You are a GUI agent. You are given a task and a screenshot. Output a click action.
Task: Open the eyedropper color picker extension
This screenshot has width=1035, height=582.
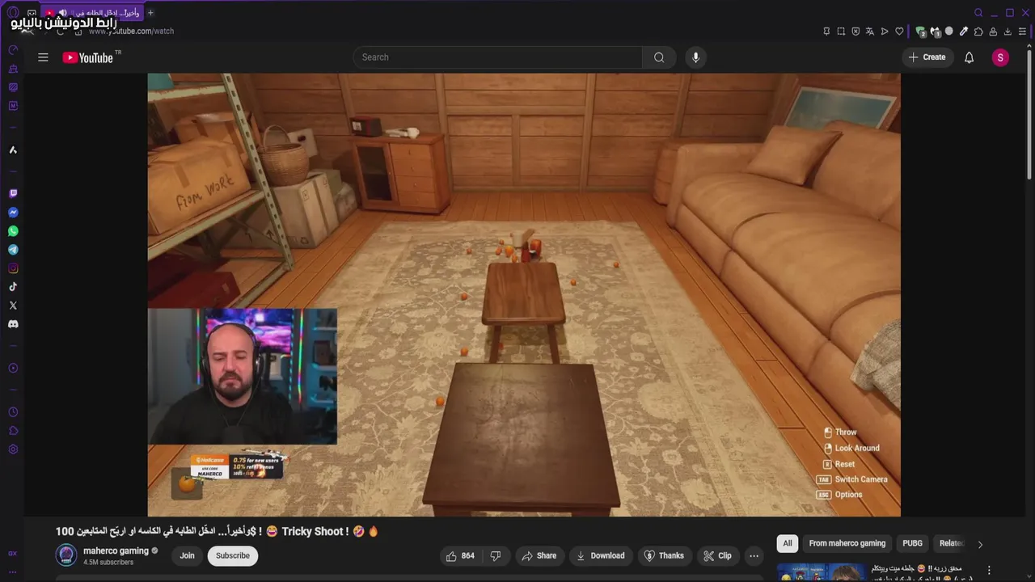(x=964, y=32)
